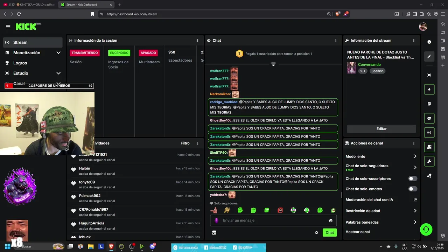Viewport: 448px width, 252px height.
Task: Open the Acciones de canal panel three-dot menu
Action: pyautogui.click(x=414, y=143)
